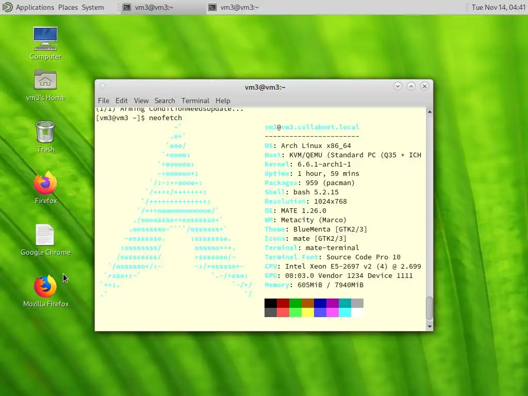
Task: Click the cyan color block in bottom row
Action: [x=345, y=312]
